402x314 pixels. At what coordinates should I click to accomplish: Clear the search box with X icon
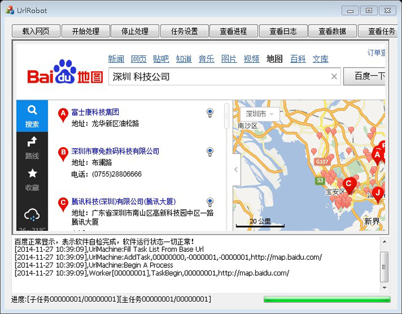[x=334, y=77]
